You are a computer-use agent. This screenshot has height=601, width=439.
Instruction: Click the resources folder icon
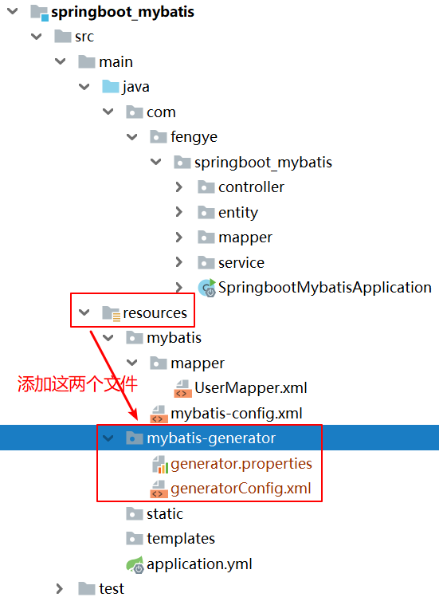[112, 313]
